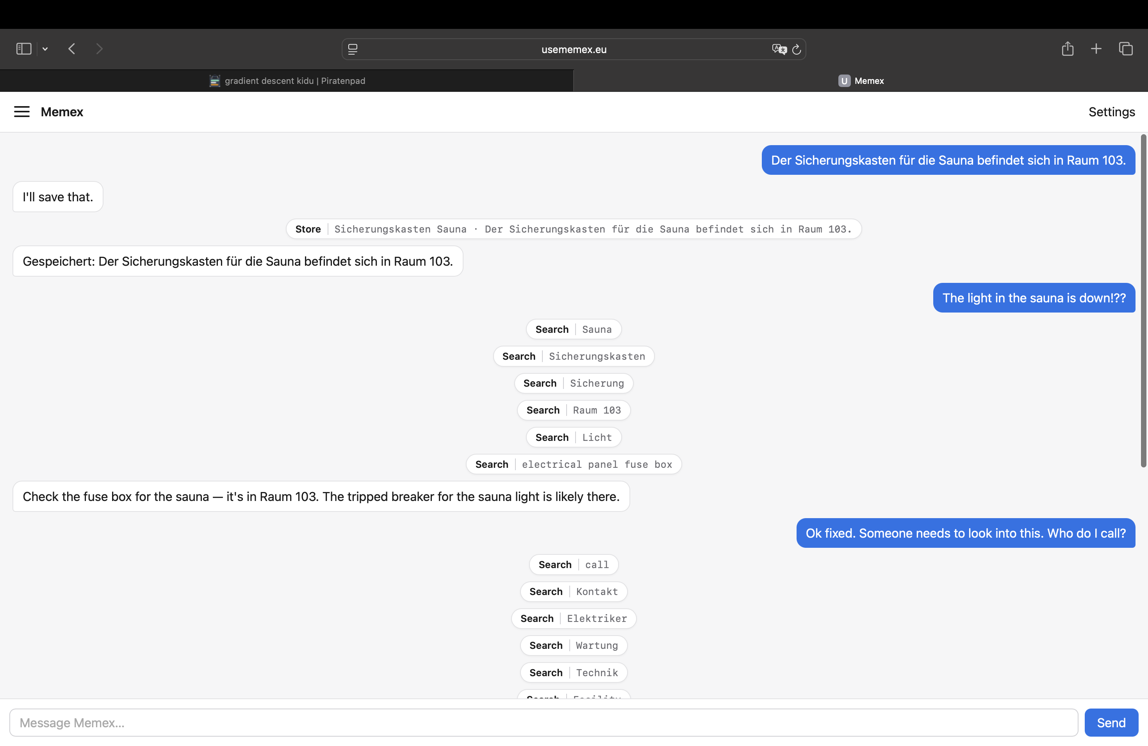
Task: Click the Memex title in the header
Action: [x=62, y=112]
